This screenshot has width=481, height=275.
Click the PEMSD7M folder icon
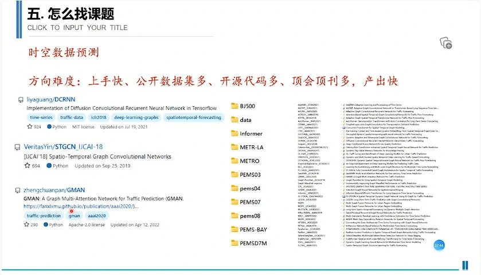(233, 243)
